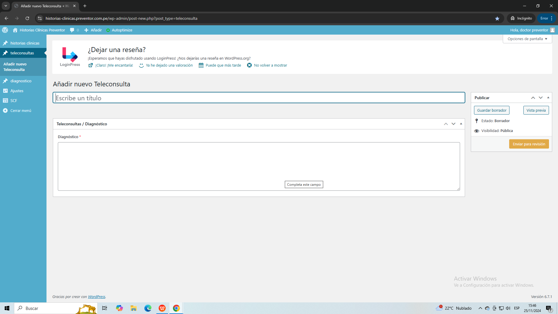This screenshot has width=558, height=314.
Task: Open the volume control icon
Action: (x=508, y=308)
